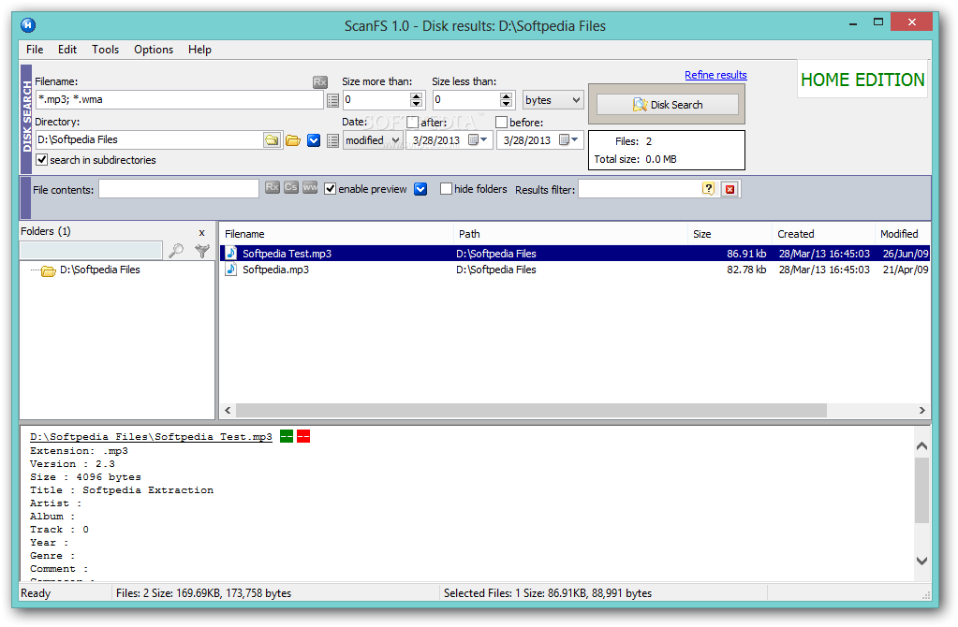The image size is (958, 627).
Task: Click the Folders panel search input box
Action: pyautogui.click(x=91, y=250)
